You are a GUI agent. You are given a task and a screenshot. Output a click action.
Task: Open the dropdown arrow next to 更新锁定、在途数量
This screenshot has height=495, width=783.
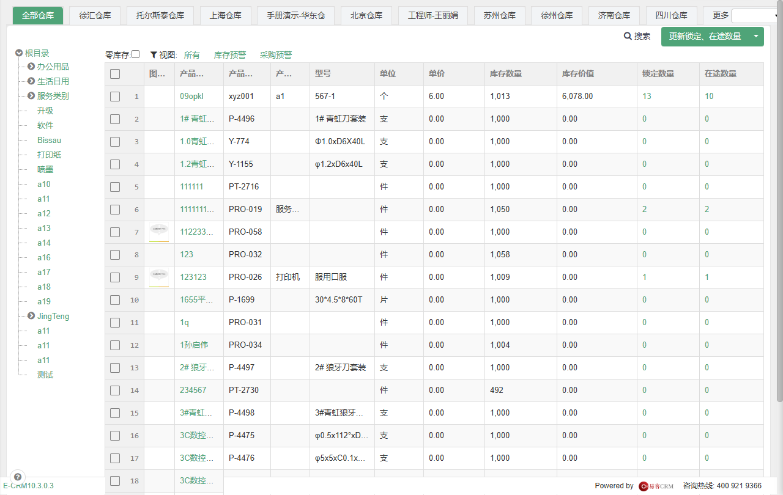756,37
